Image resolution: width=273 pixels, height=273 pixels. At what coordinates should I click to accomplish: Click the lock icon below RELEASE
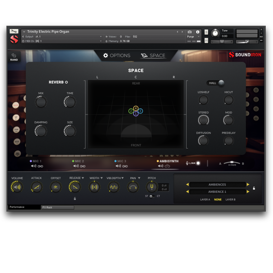click(75, 198)
